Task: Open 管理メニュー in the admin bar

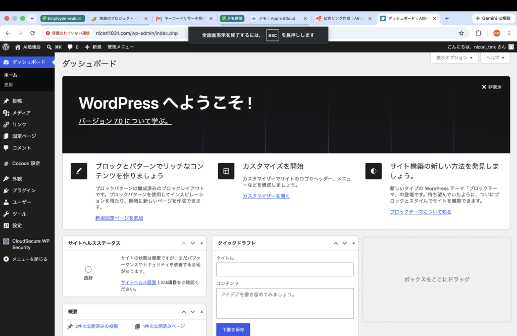Action: tap(120, 47)
